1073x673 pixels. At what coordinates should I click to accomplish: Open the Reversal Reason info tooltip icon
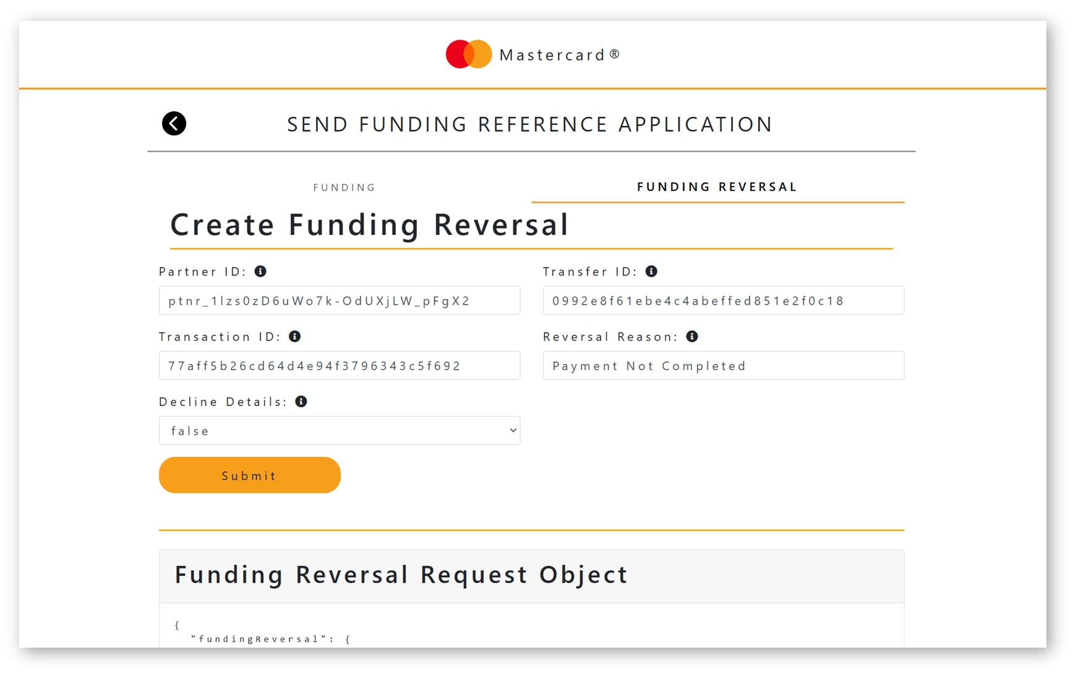click(x=693, y=336)
